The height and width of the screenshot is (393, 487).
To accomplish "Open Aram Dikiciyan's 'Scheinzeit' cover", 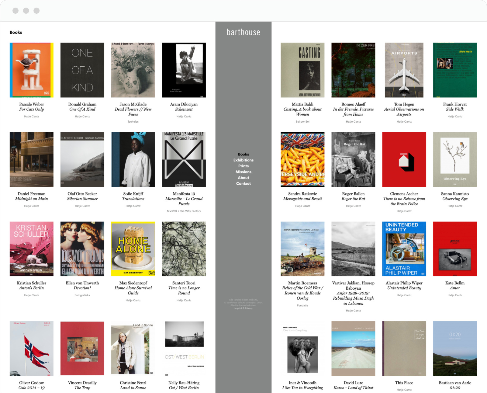I will click(x=184, y=70).
